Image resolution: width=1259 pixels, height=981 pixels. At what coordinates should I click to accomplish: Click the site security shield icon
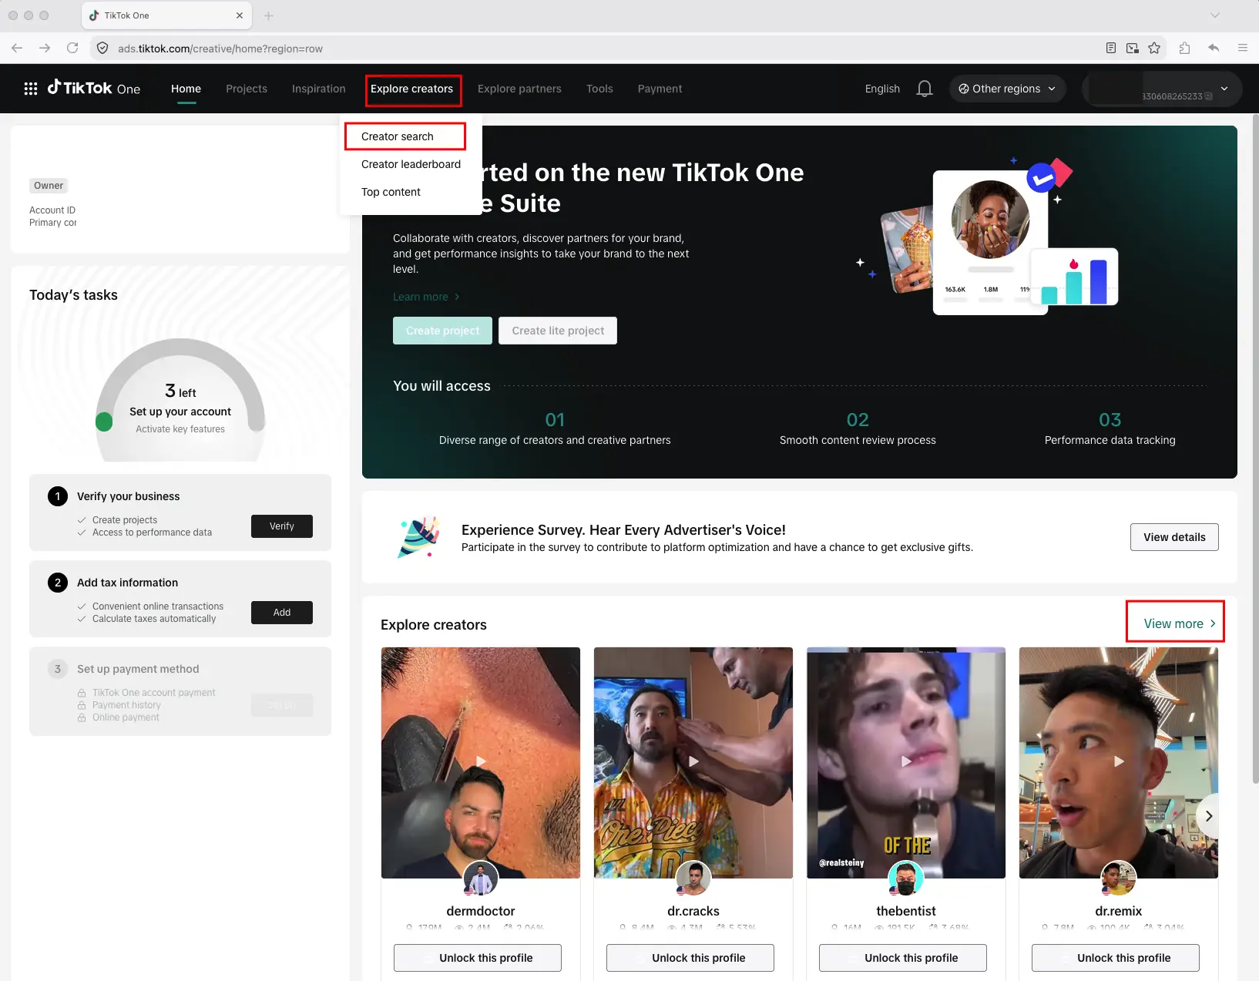(x=102, y=48)
